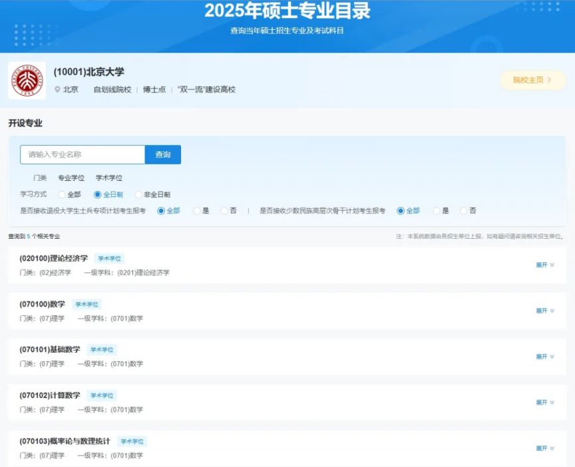Select 是 for 退役大学生士兵专项计划
Image resolution: width=575 pixels, height=467 pixels.
point(197,211)
